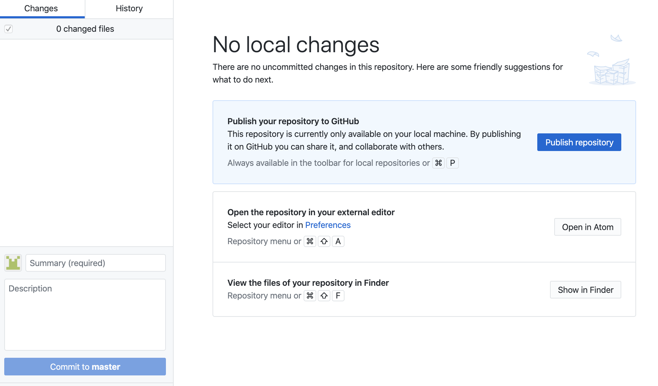Open the Preferences link
The height and width of the screenshot is (386, 658).
click(x=328, y=225)
